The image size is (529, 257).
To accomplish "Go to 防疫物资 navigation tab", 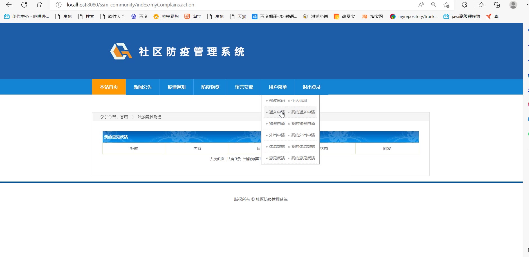I will [210, 87].
